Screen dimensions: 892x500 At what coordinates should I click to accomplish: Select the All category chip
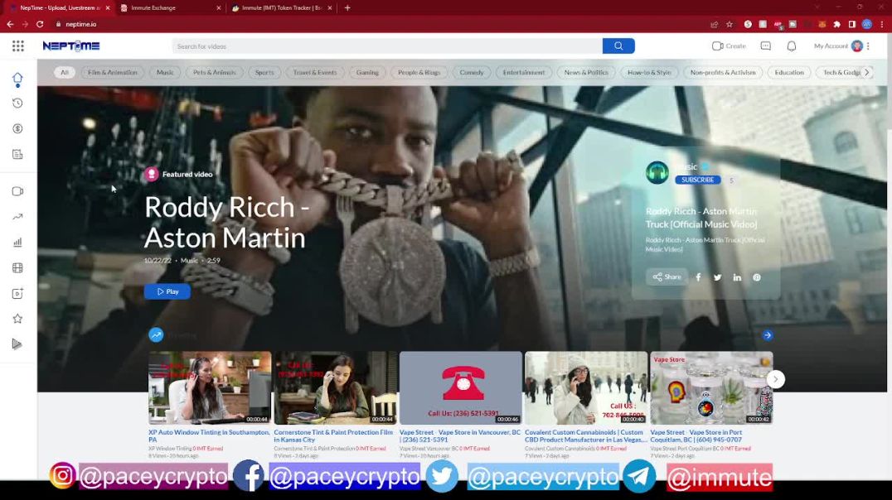[65, 72]
